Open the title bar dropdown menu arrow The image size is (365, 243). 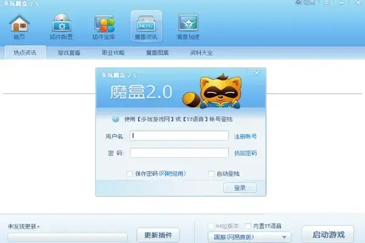[327, 2]
